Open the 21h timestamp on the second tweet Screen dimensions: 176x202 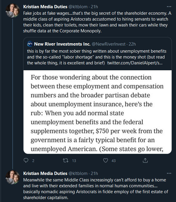(94, 173)
